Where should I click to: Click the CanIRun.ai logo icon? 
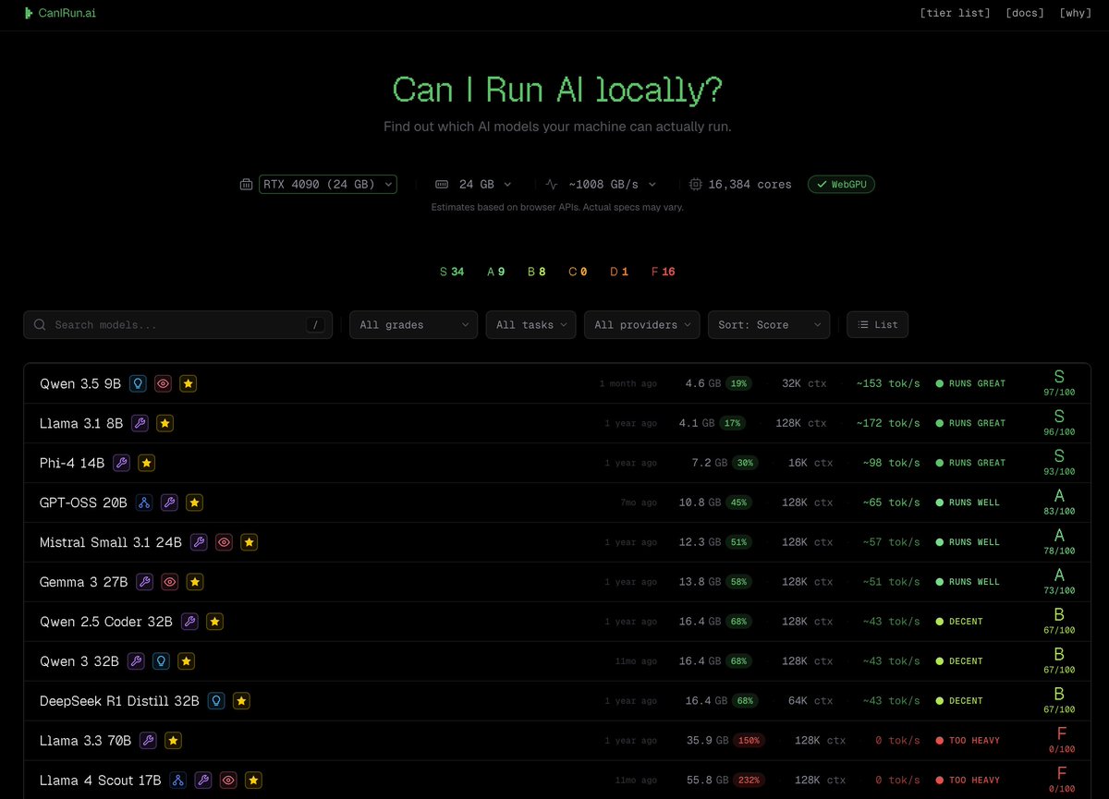(29, 13)
